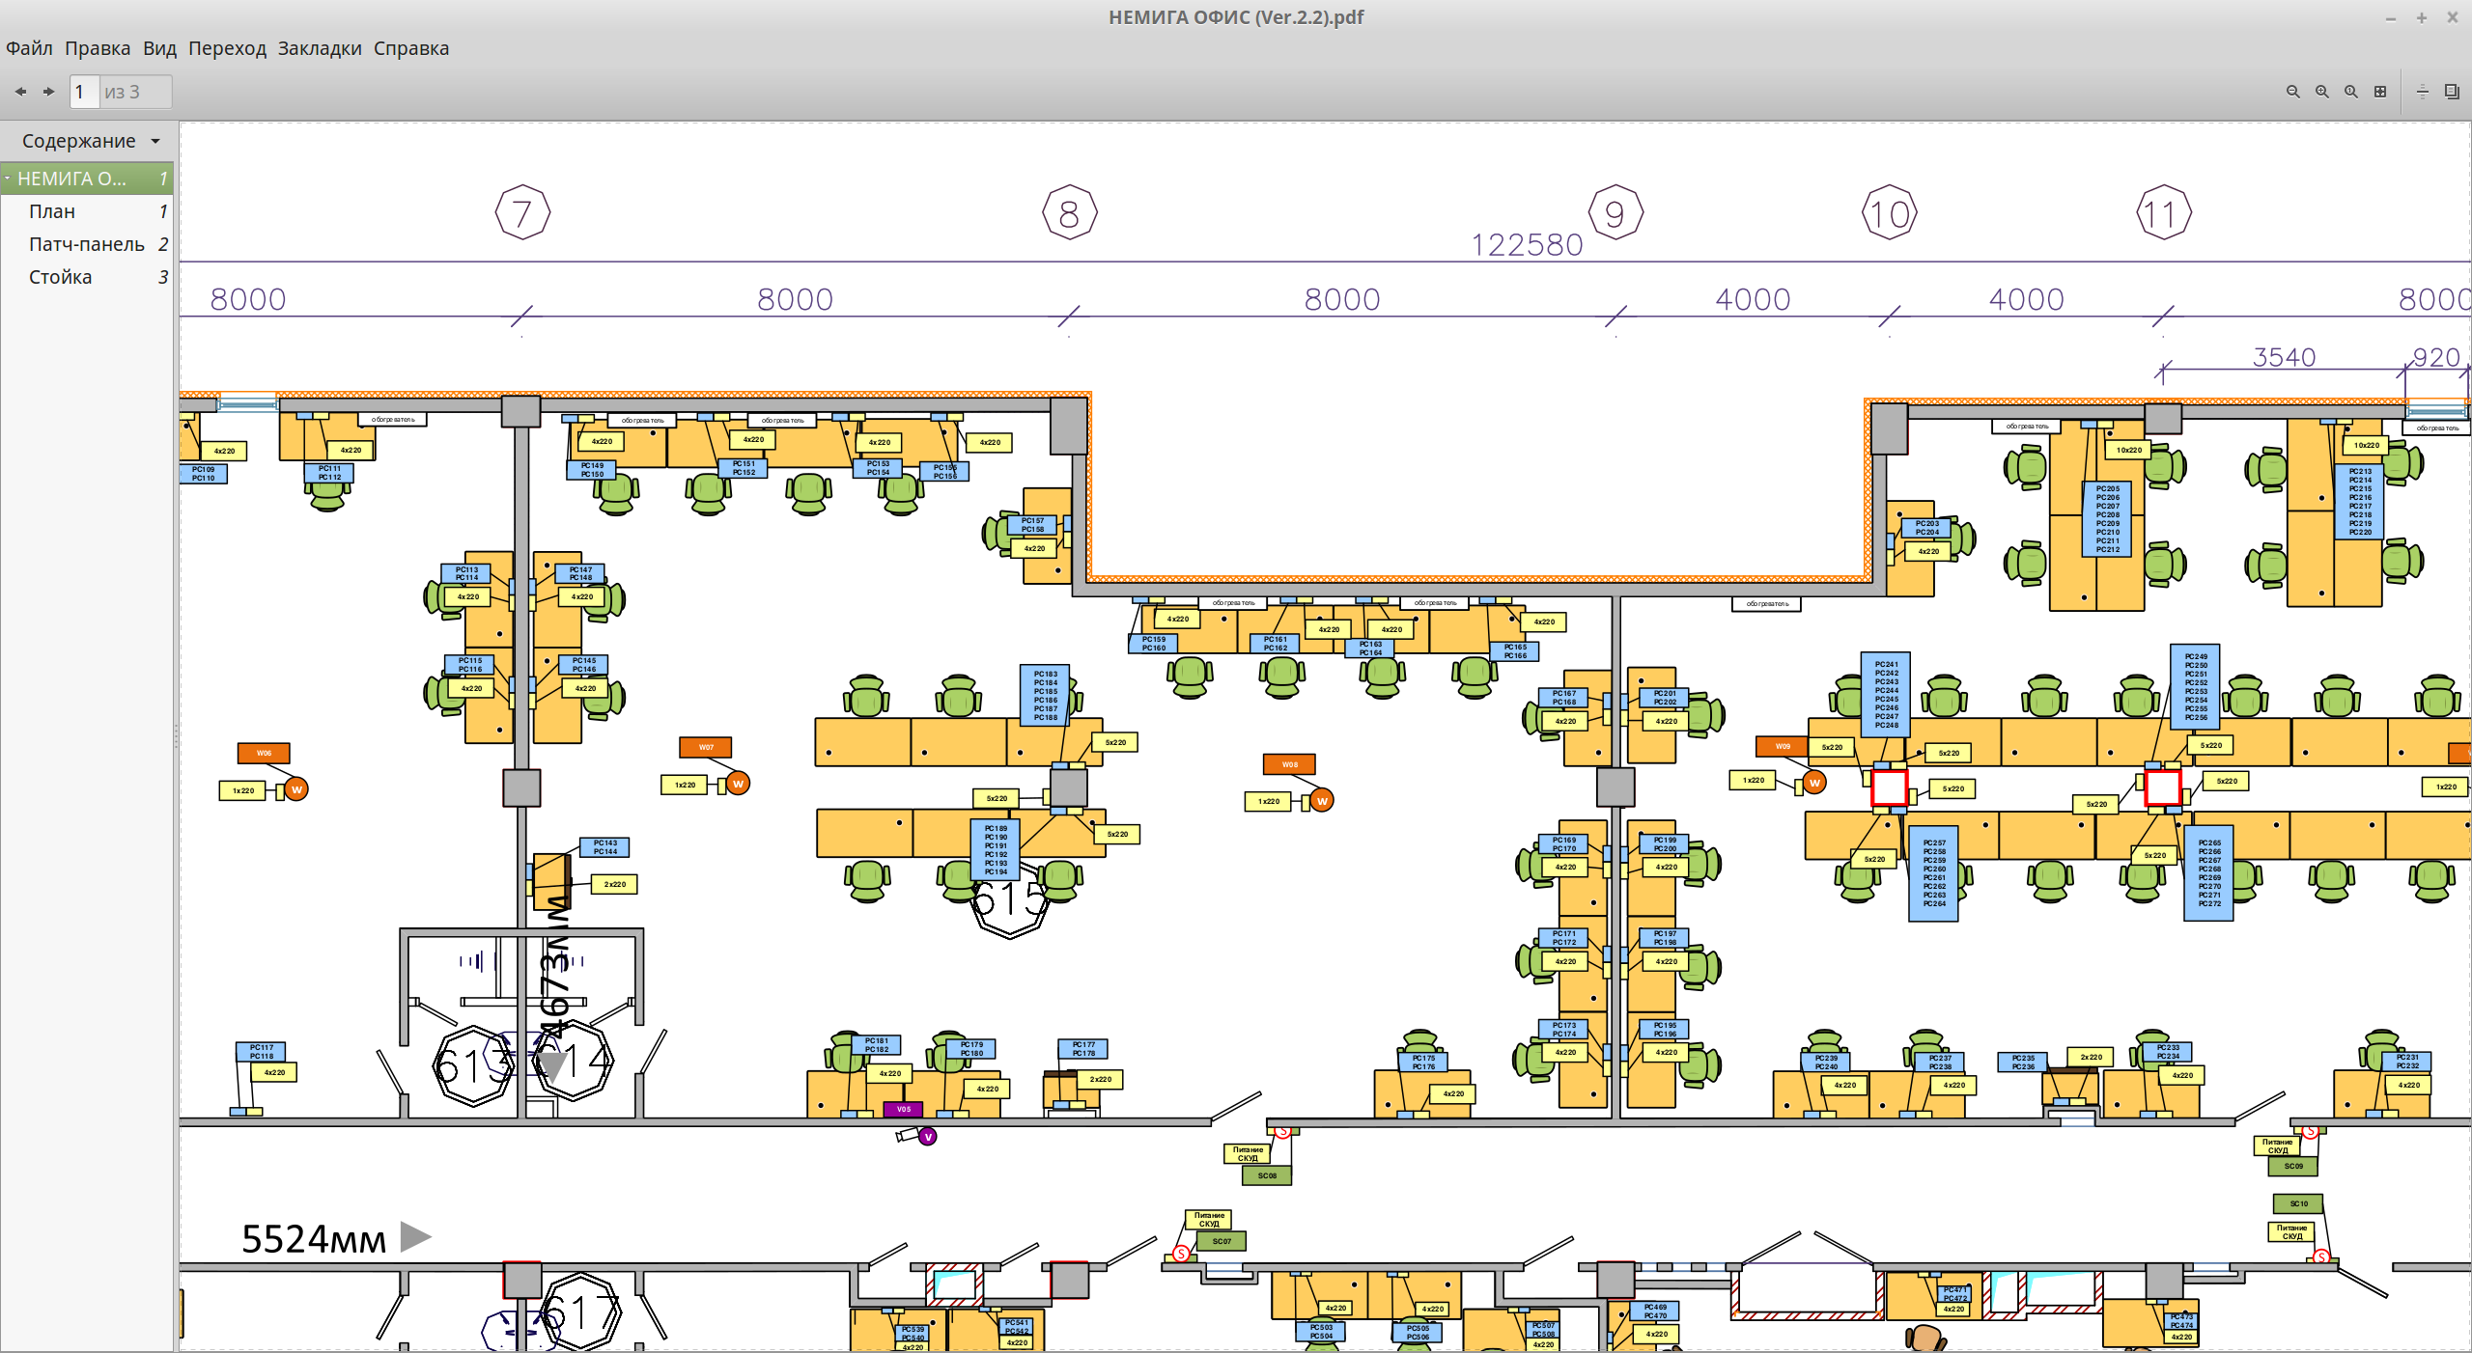Screen dimensions: 2472x1353
Task: Click the page number input field
Action: click(x=85, y=92)
